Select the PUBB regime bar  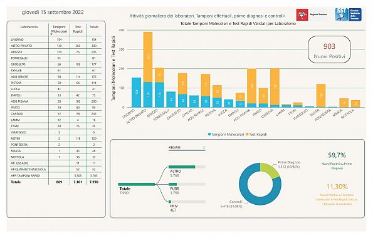click(x=187, y=184)
